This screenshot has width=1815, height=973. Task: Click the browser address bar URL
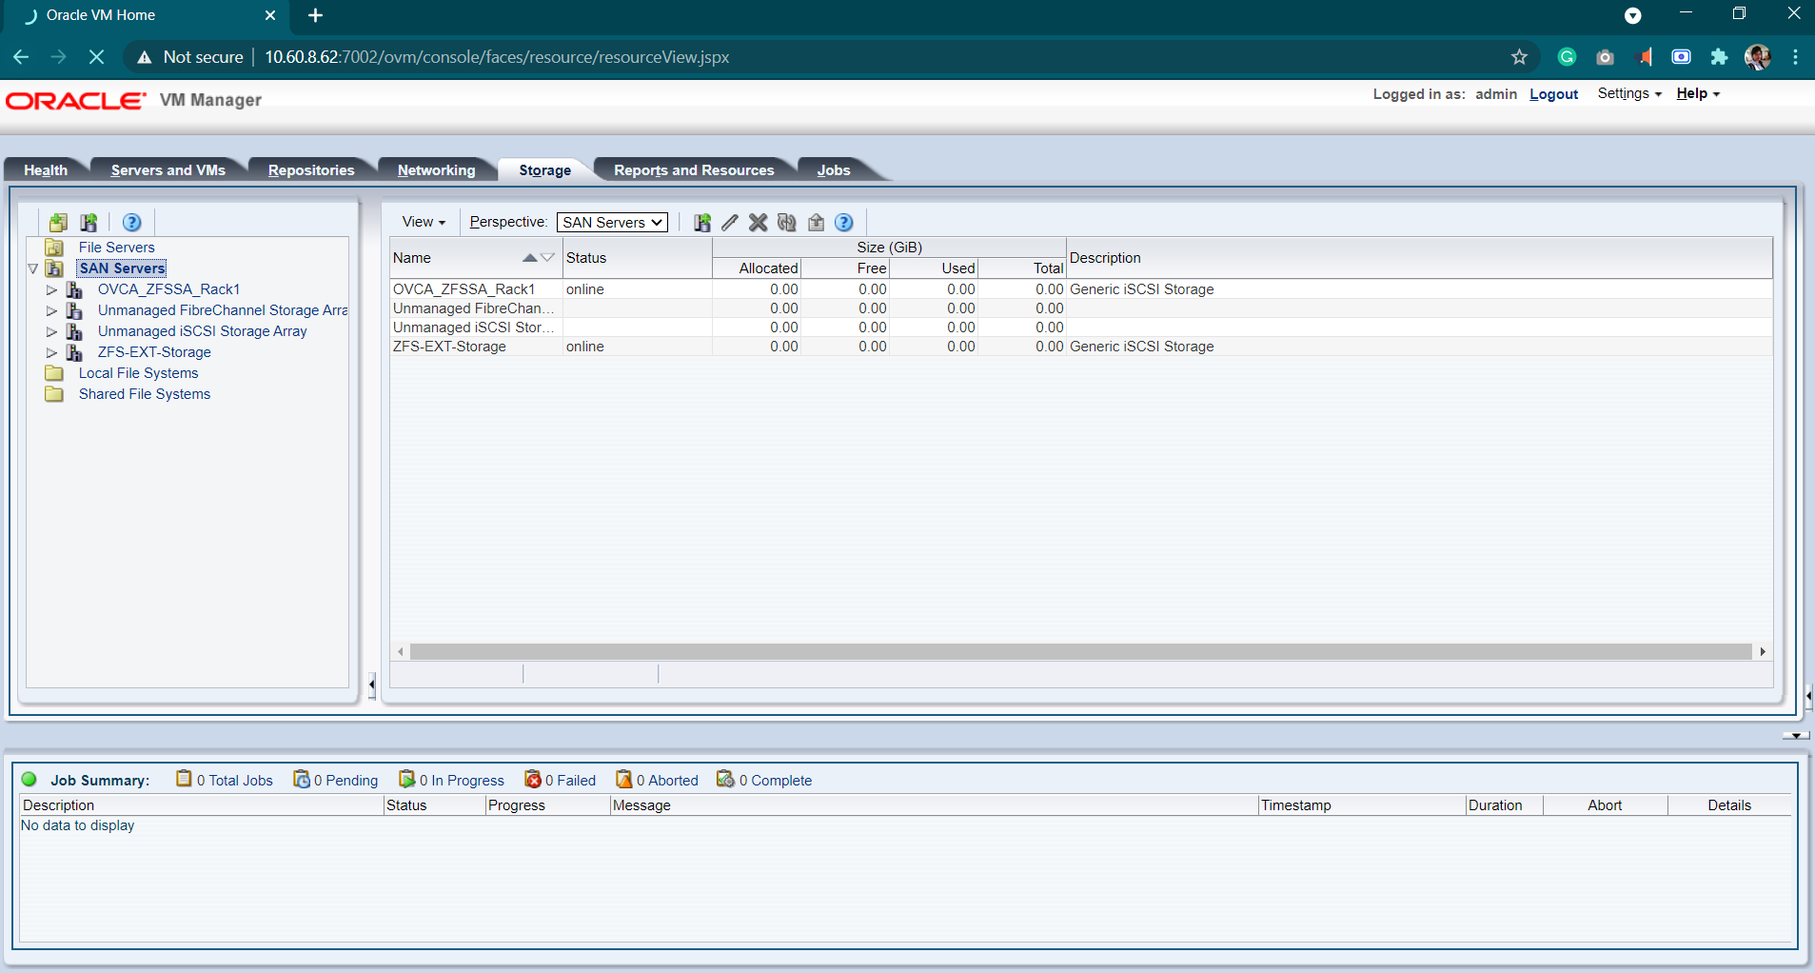[x=497, y=57]
